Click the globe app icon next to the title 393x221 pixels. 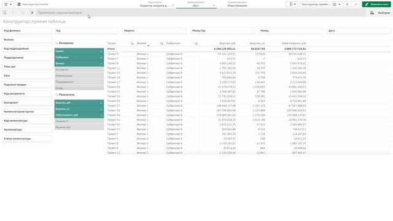(x=19, y=4)
